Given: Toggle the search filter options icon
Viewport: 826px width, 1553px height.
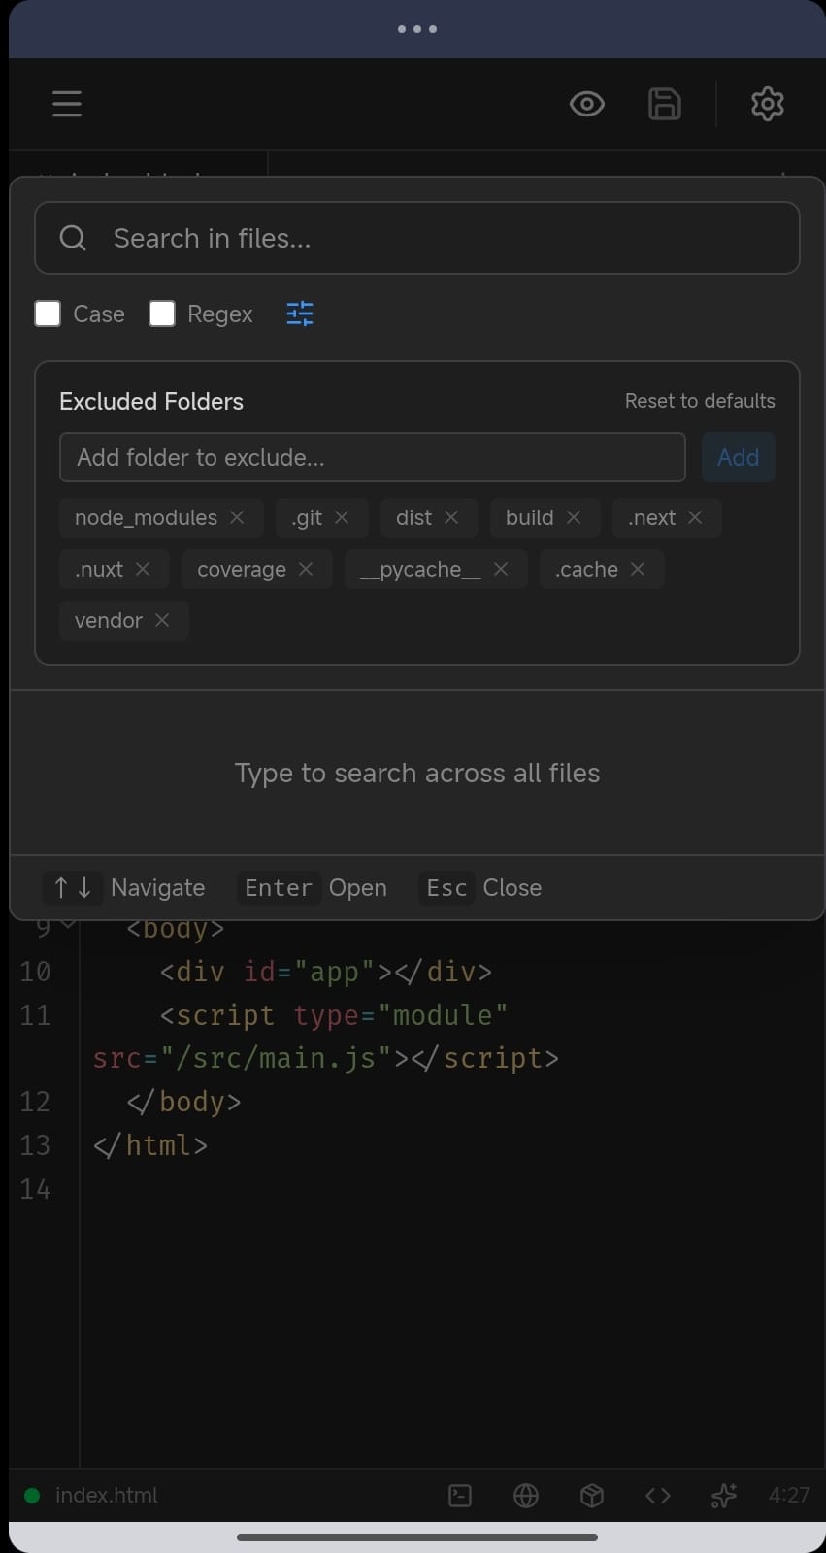Looking at the screenshot, I should tap(300, 314).
